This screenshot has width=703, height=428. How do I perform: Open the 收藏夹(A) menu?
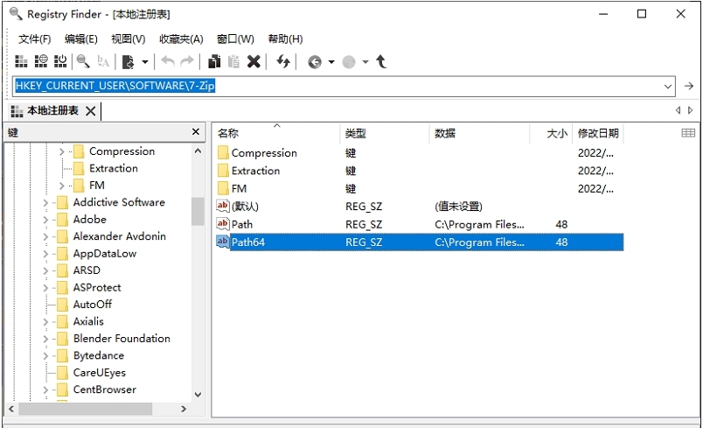click(x=181, y=39)
